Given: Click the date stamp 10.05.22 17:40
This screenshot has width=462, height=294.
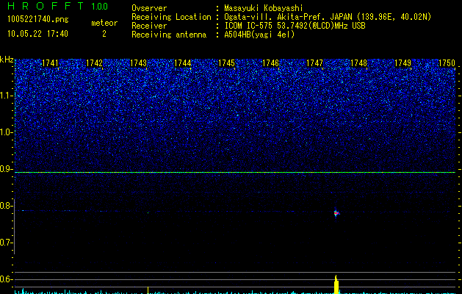Looking at the screenshot, I should [37, 34].
